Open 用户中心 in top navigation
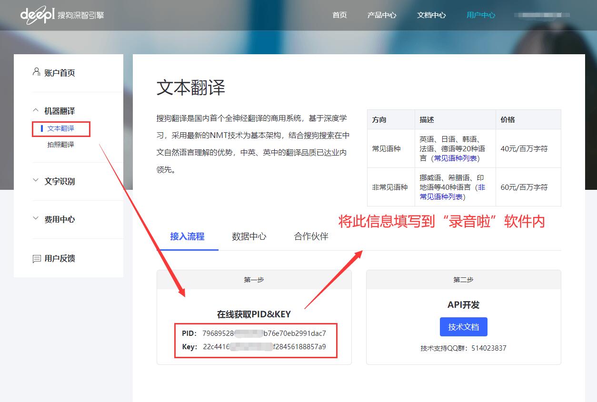The image size is (597, 402). 481,15
